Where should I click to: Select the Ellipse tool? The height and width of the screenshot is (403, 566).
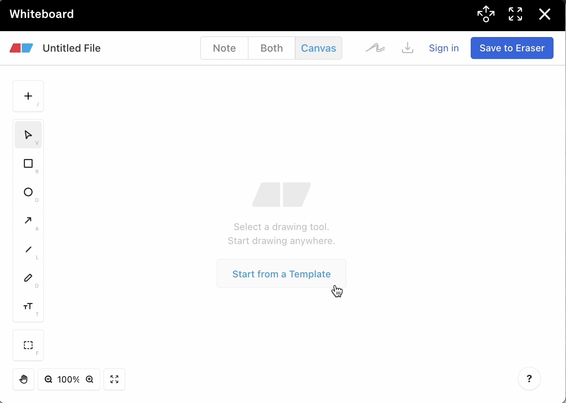[x=28, y=193]
